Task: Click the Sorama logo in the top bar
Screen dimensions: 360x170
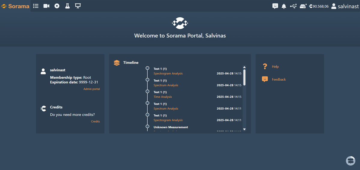Action: (x=15, y=6)
